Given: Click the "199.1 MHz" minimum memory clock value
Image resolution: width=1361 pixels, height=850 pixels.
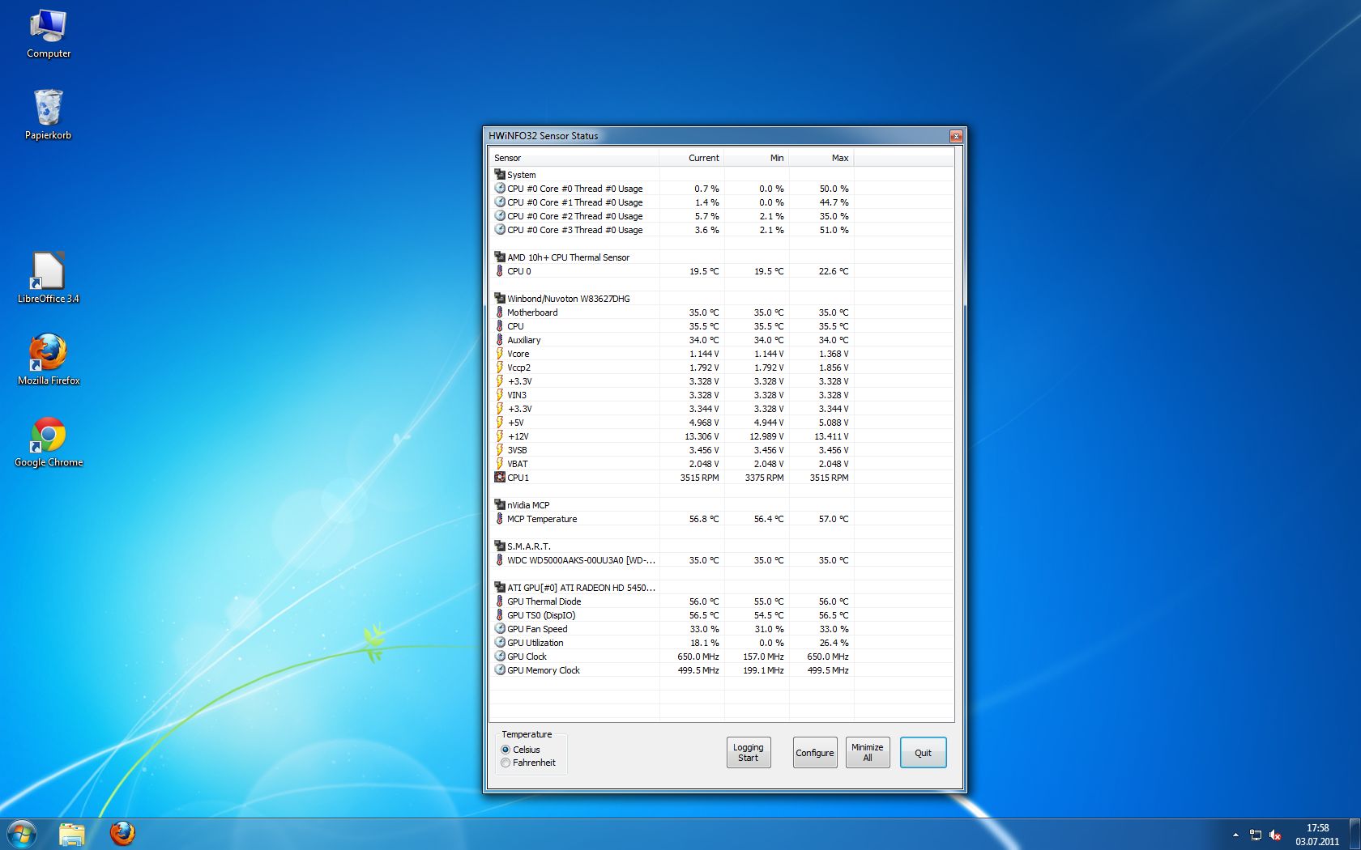Looking at the screenshot, I should [764, 670].
